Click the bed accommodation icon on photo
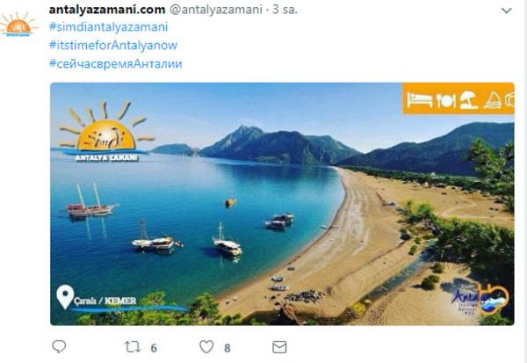Image resolution: width=527 pixels, height=363 pixels. click(420, 100)
